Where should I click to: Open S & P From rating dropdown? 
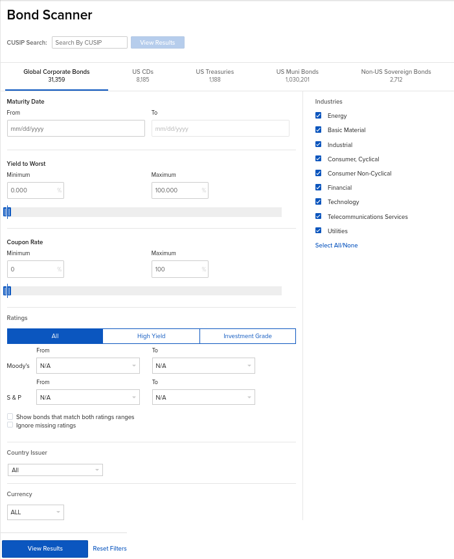tap(88, 397)
